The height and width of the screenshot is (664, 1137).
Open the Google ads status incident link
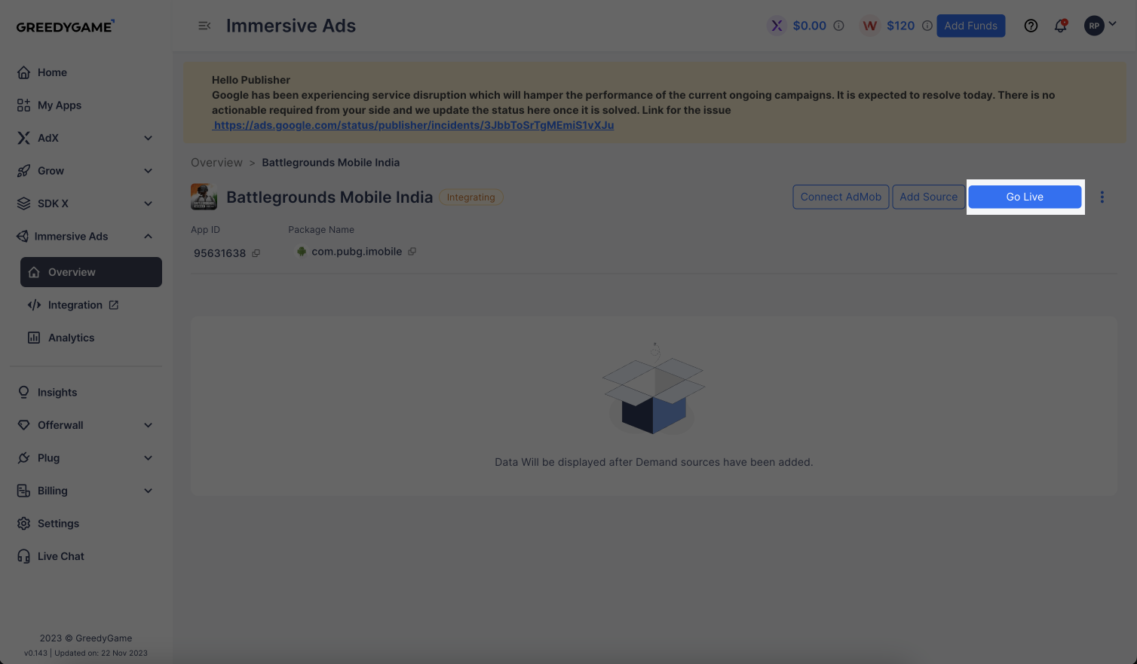[x=413, y=125]
